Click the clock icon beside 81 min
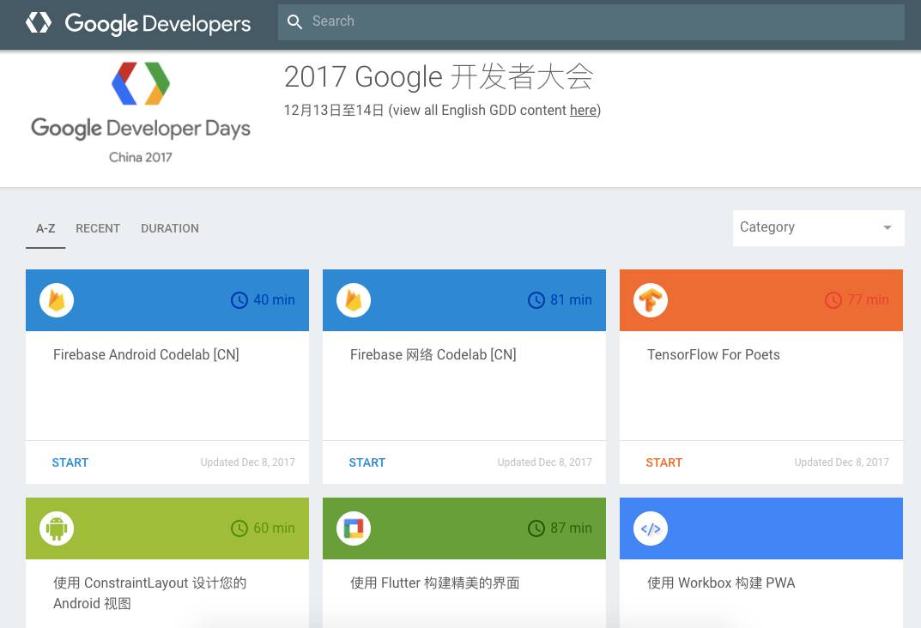 click(536, 300)
